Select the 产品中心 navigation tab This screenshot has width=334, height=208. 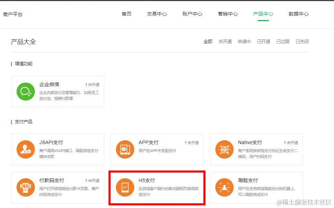coord(263,14)
